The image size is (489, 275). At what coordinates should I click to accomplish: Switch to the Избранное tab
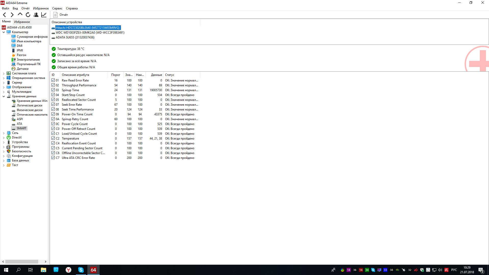22,22
